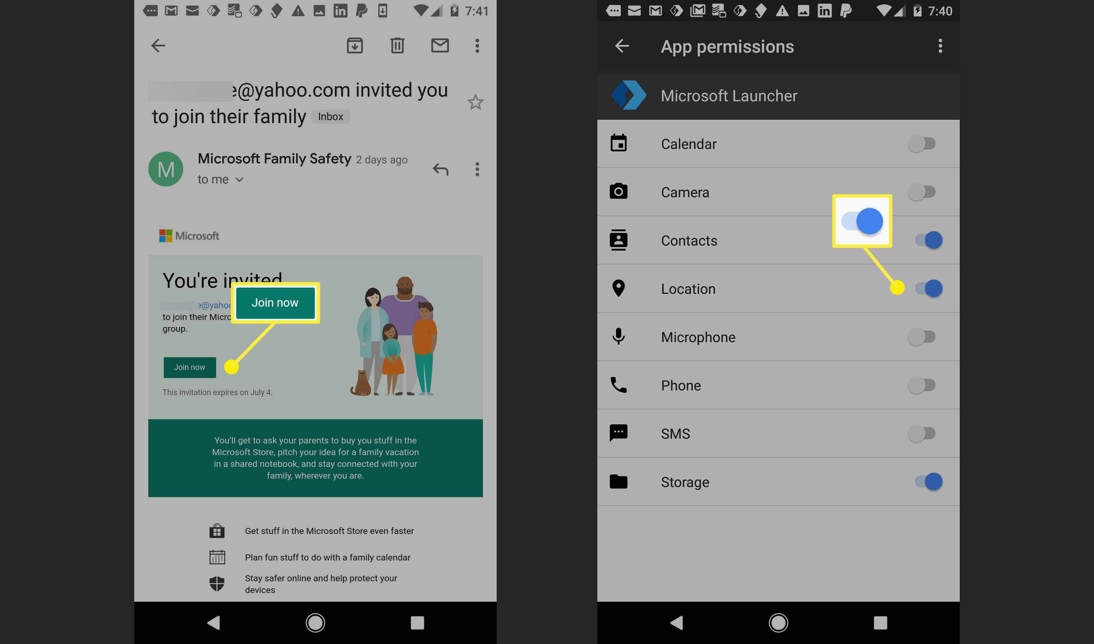Screen dimensions: 1094x644
Task: Click the SMS permission toggle area
Action: coord(921,432)
